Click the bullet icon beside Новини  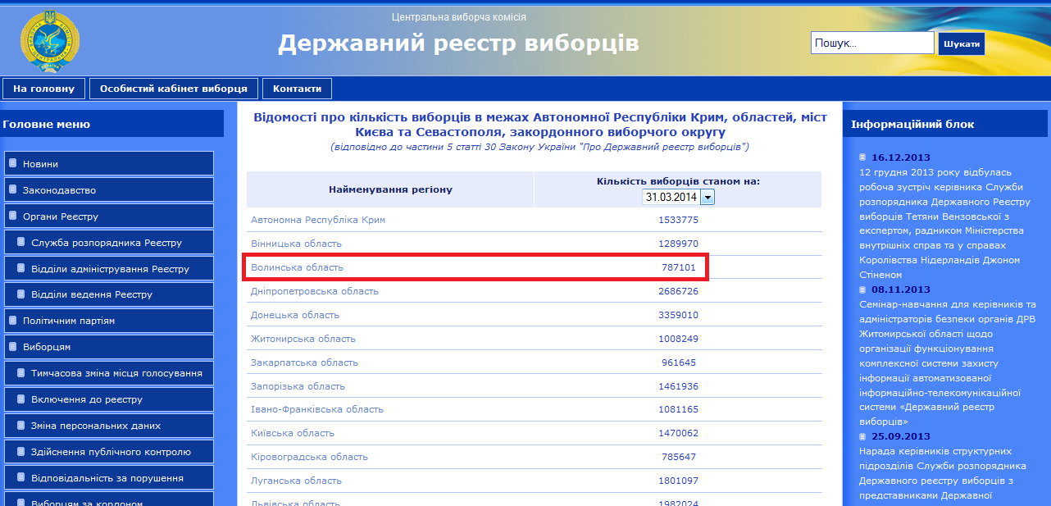13,163
